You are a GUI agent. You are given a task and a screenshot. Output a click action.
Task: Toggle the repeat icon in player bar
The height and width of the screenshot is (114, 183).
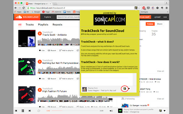coord(39,111)
